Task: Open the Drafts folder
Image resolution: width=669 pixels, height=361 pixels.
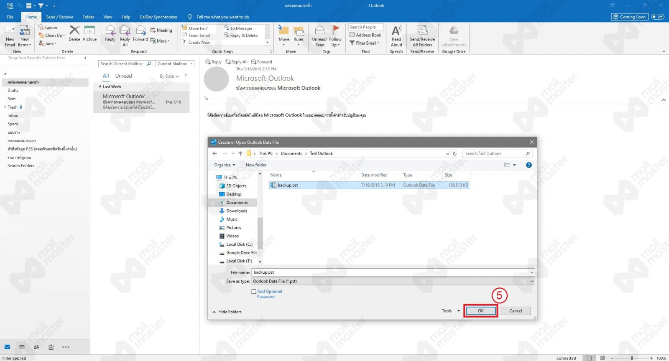Action: coord(13,90)
